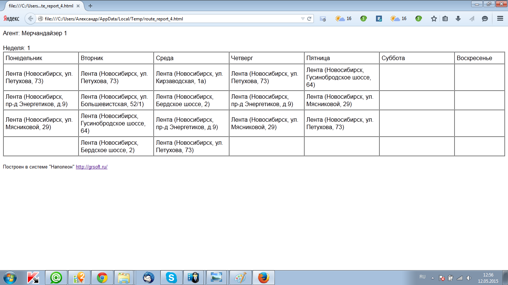508x285 pixels.
Task: Switch to Firefox taskbar button
Action: coord(264,278)
